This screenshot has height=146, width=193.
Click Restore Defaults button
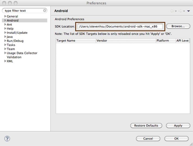coord(146,126)
